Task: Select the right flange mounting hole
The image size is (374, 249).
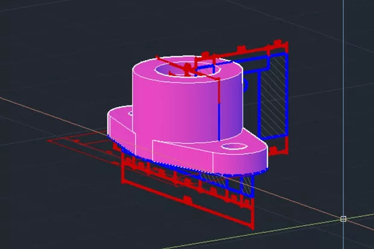Action: [234, 146]
